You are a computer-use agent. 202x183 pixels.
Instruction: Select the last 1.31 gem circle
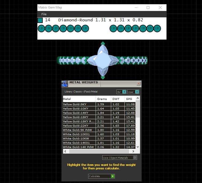(157, 28)
